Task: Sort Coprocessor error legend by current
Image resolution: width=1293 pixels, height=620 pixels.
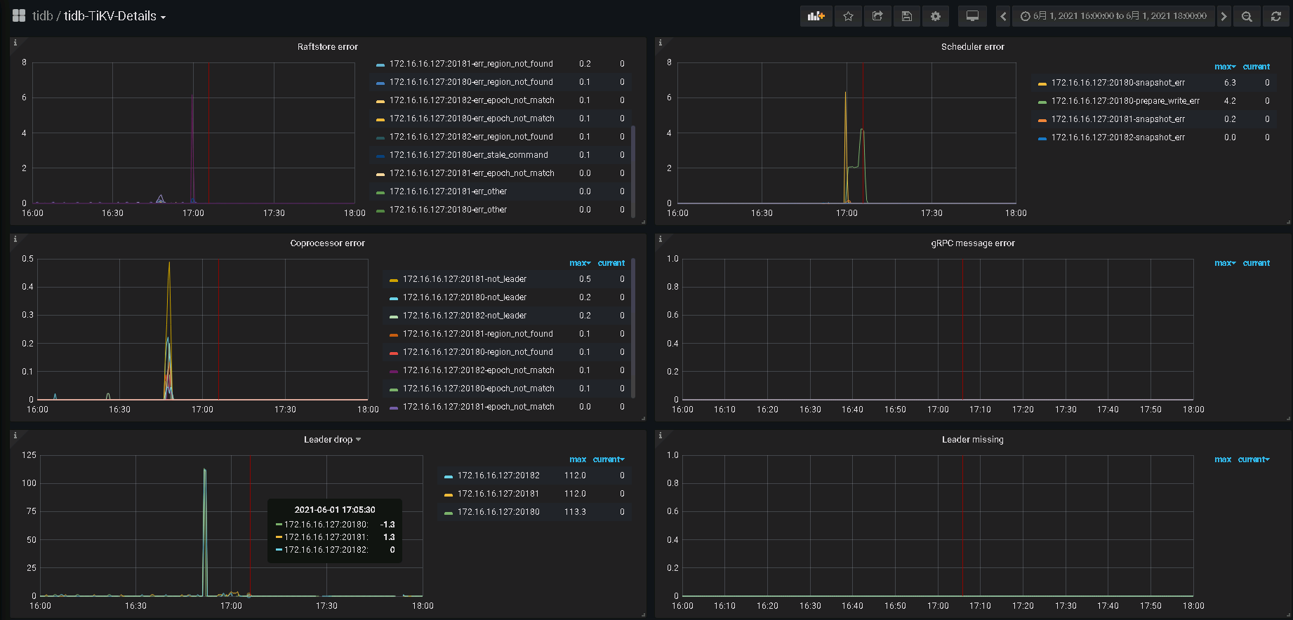Action: click(x=611, y=263)
